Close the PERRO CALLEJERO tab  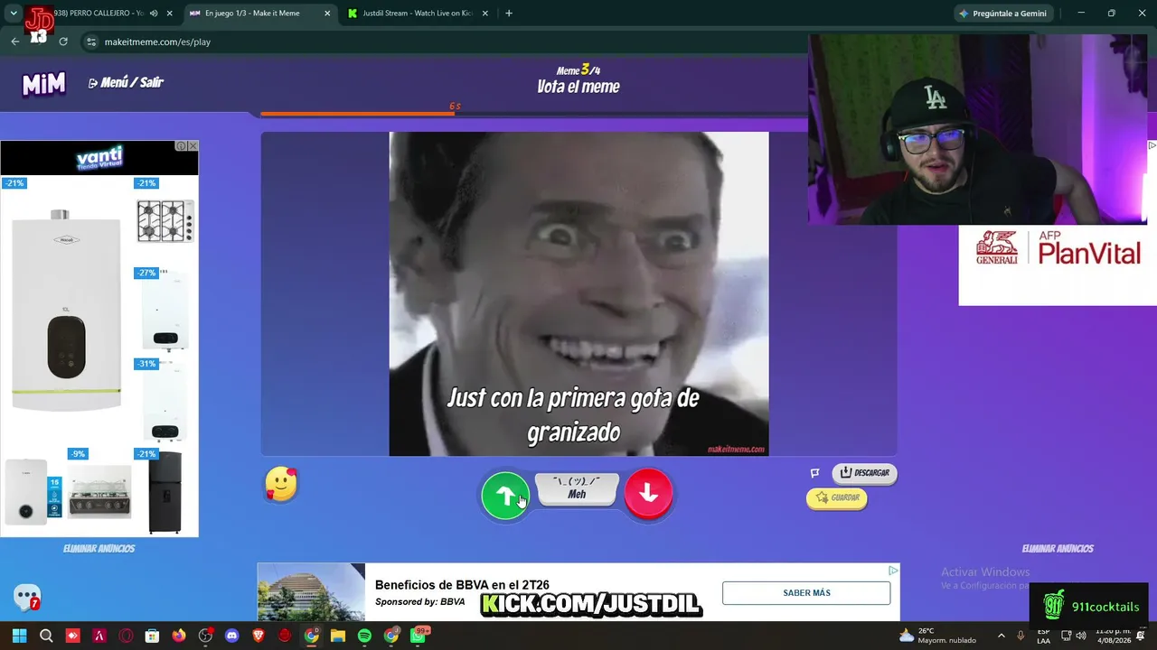[169, 14]
